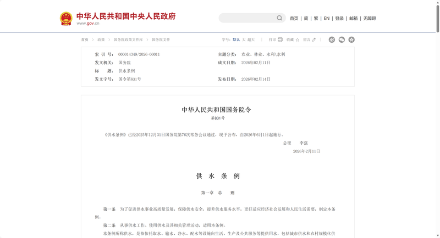
Task: Open the 邮箱 mailbox link
Action: coord(353,19)
